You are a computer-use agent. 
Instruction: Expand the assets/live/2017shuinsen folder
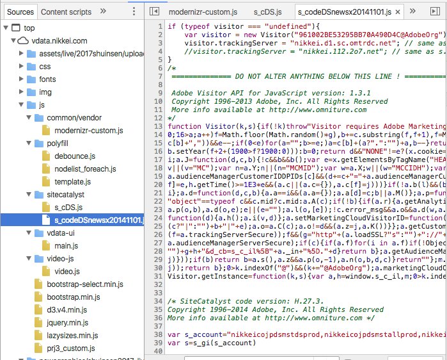tap(21, 53)
